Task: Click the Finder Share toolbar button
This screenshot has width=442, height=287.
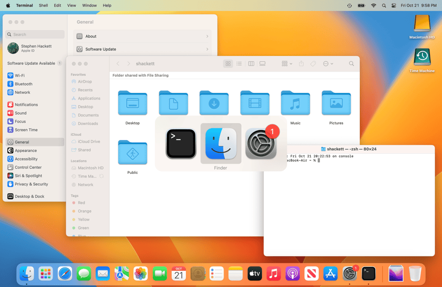Action: (x=301, y=64)
